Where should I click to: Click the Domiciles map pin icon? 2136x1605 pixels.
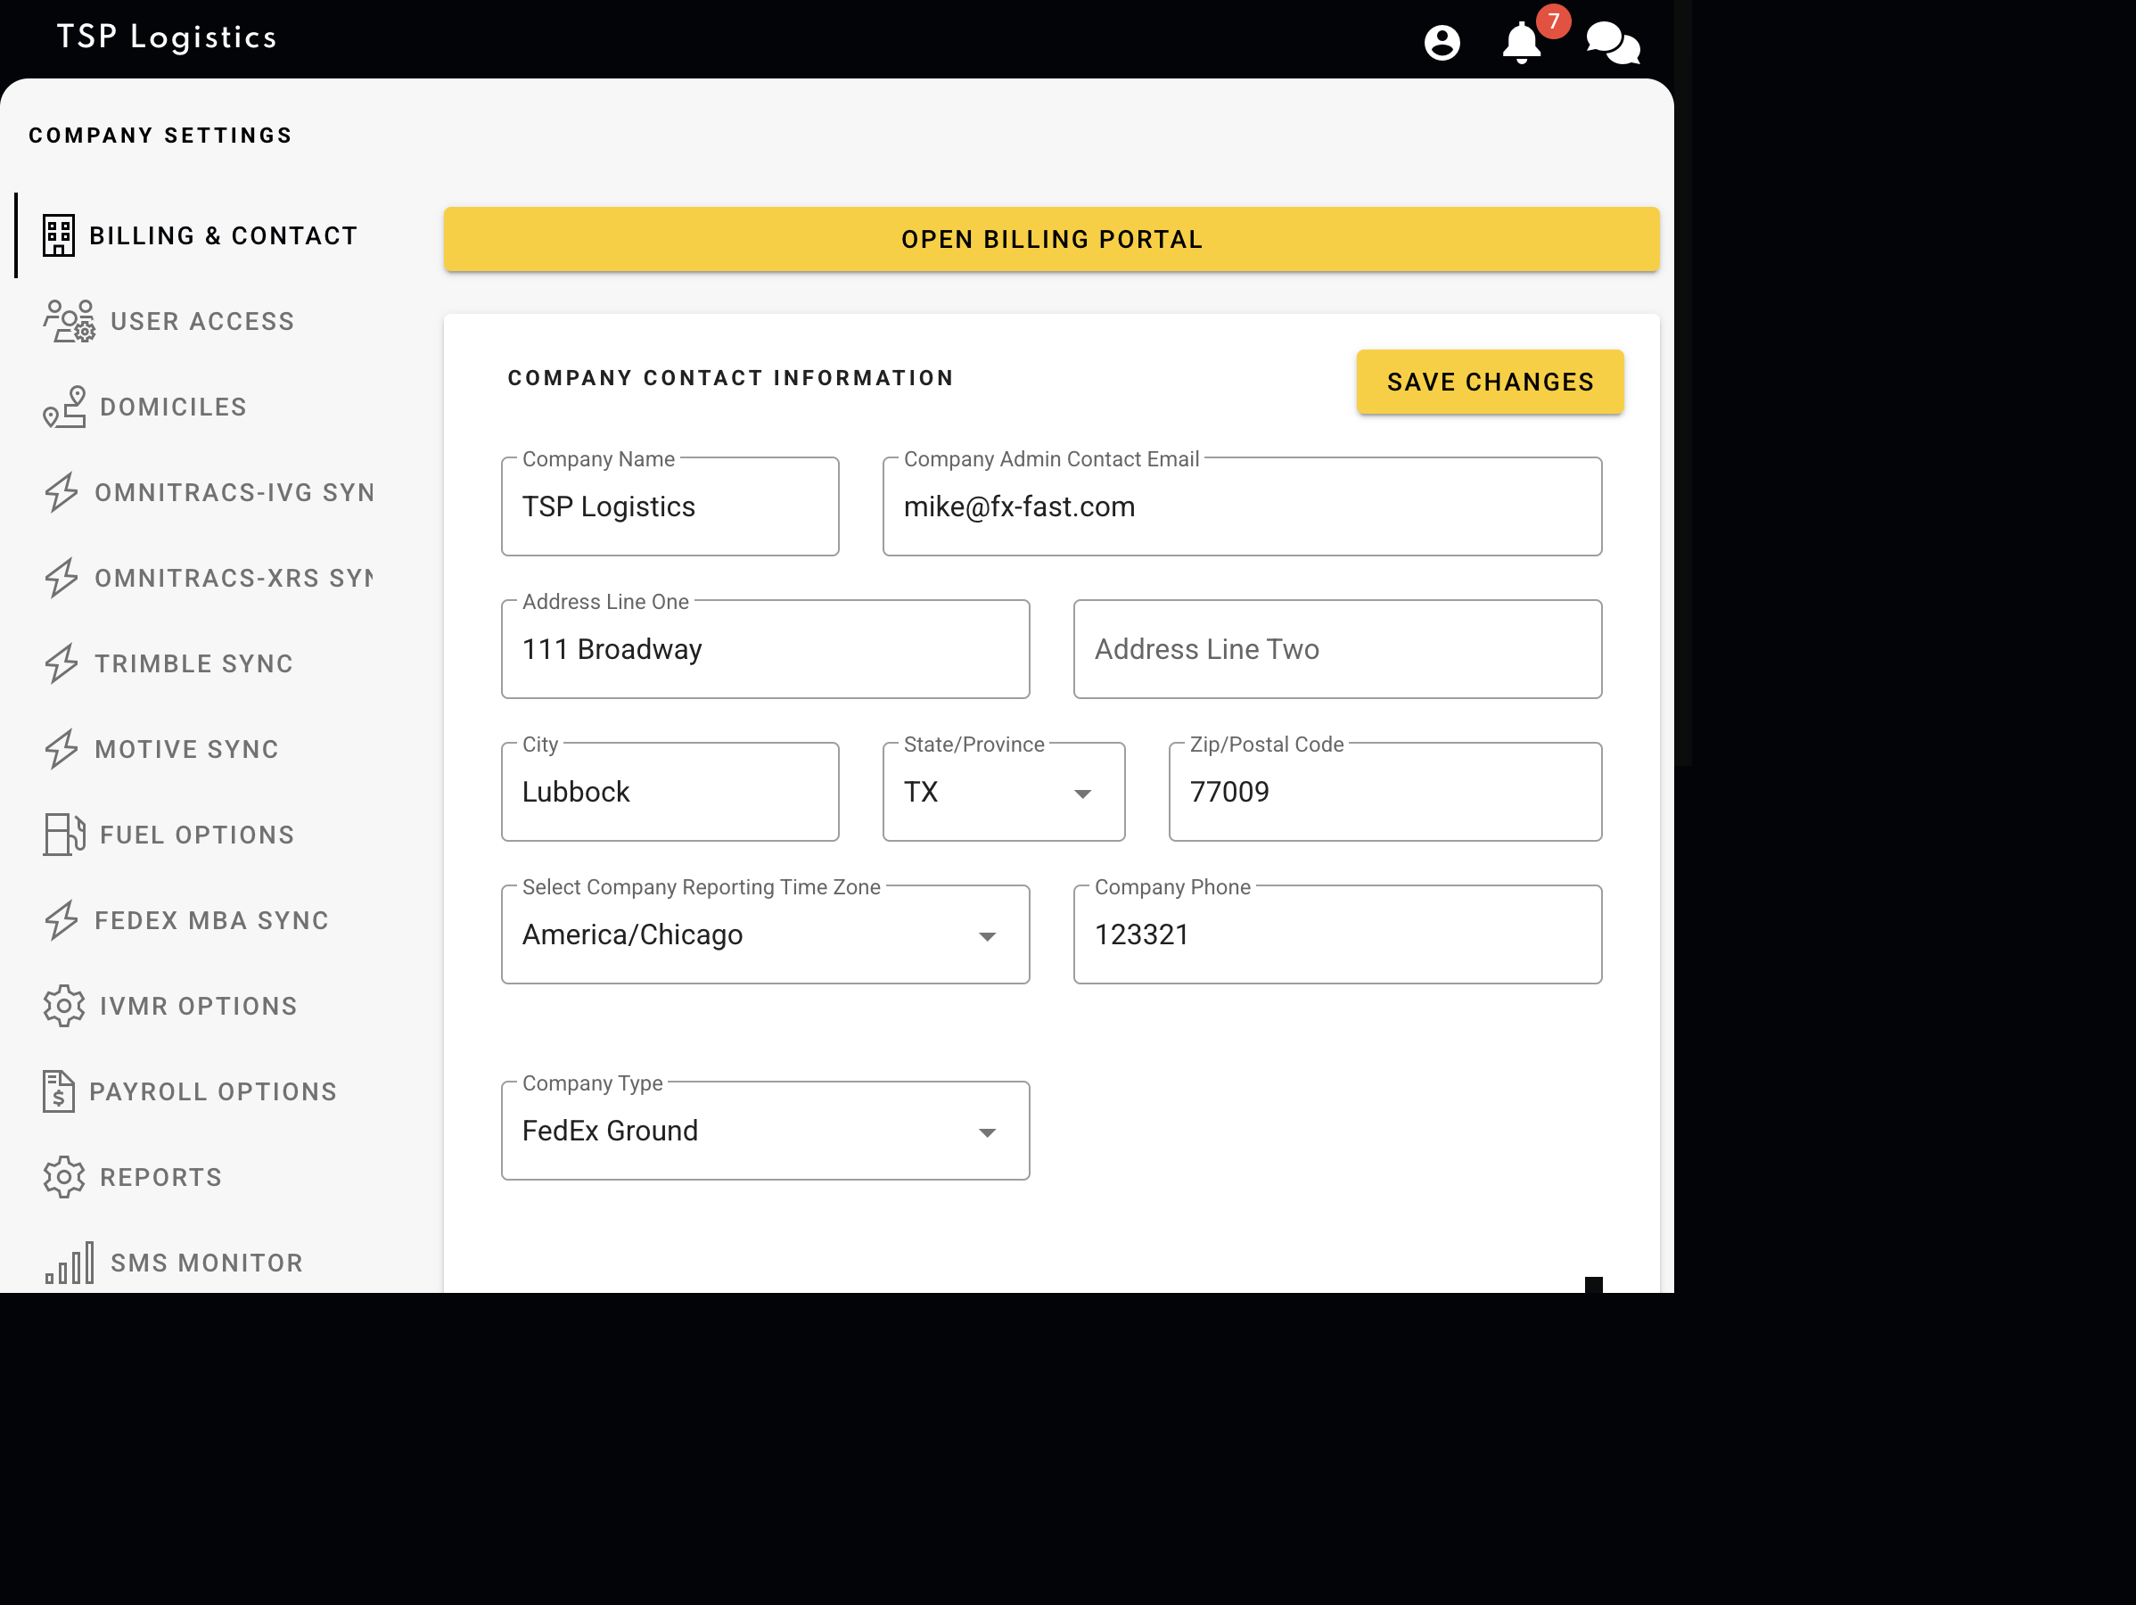(x=63, y=407)
